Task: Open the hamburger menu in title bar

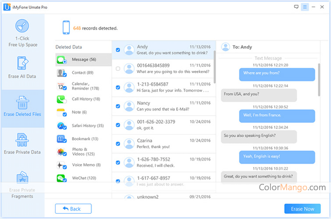Action: [x=305, y=7]
